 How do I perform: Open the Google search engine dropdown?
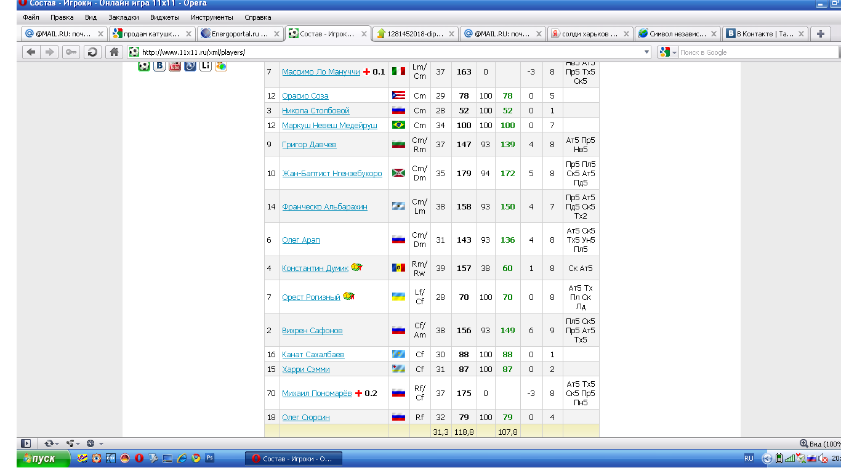click(668, 52)
